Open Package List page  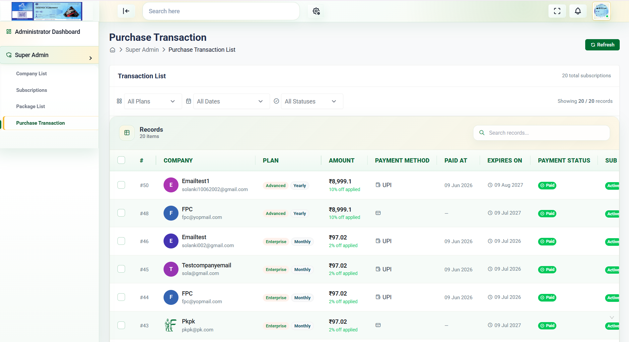click(x=31, y=106)
